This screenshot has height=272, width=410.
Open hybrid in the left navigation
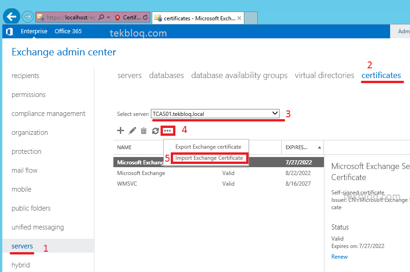[21, 265]
